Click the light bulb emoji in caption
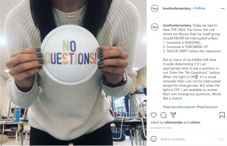227x146 pixels. coord(196,77)
